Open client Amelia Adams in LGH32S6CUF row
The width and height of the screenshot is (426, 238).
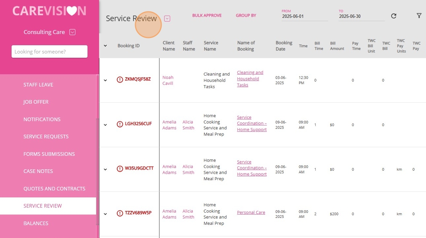[x=169, y=125]
